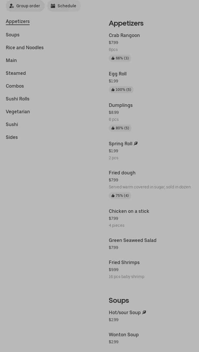Go to the Sushi Rolls category
The width and height of the screenshot is (199, 352).
(x=17, y=99)
